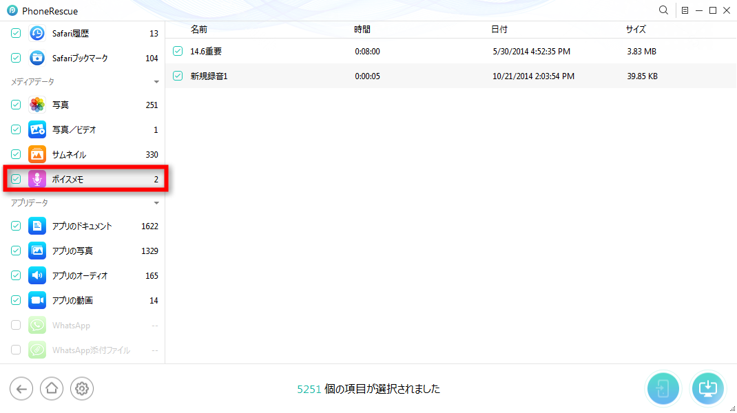737x413 pixels.
Task: Return to the home screen
Action: [x=52, y=389]
